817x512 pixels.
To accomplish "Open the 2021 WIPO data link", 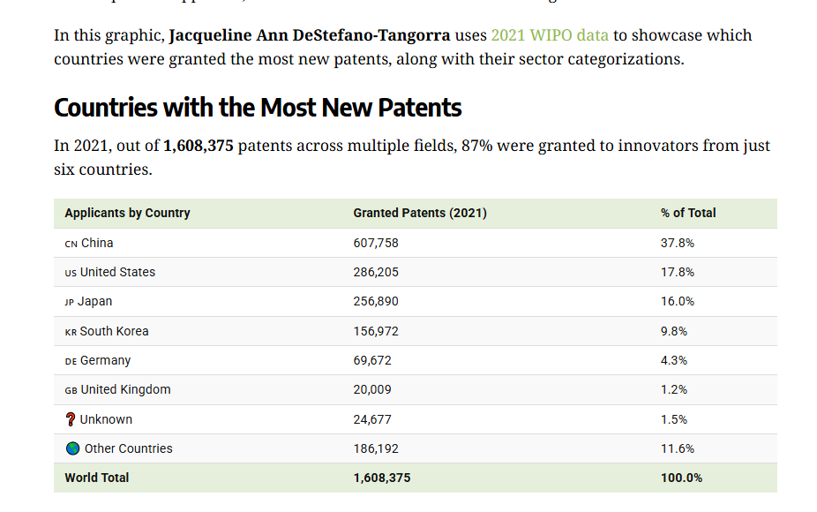I will coord(549,35).
